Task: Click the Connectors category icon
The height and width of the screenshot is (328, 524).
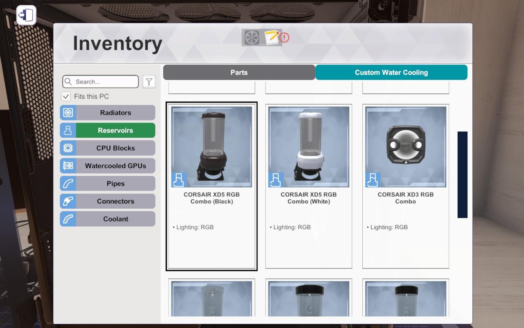Action: tap(68, 201)
